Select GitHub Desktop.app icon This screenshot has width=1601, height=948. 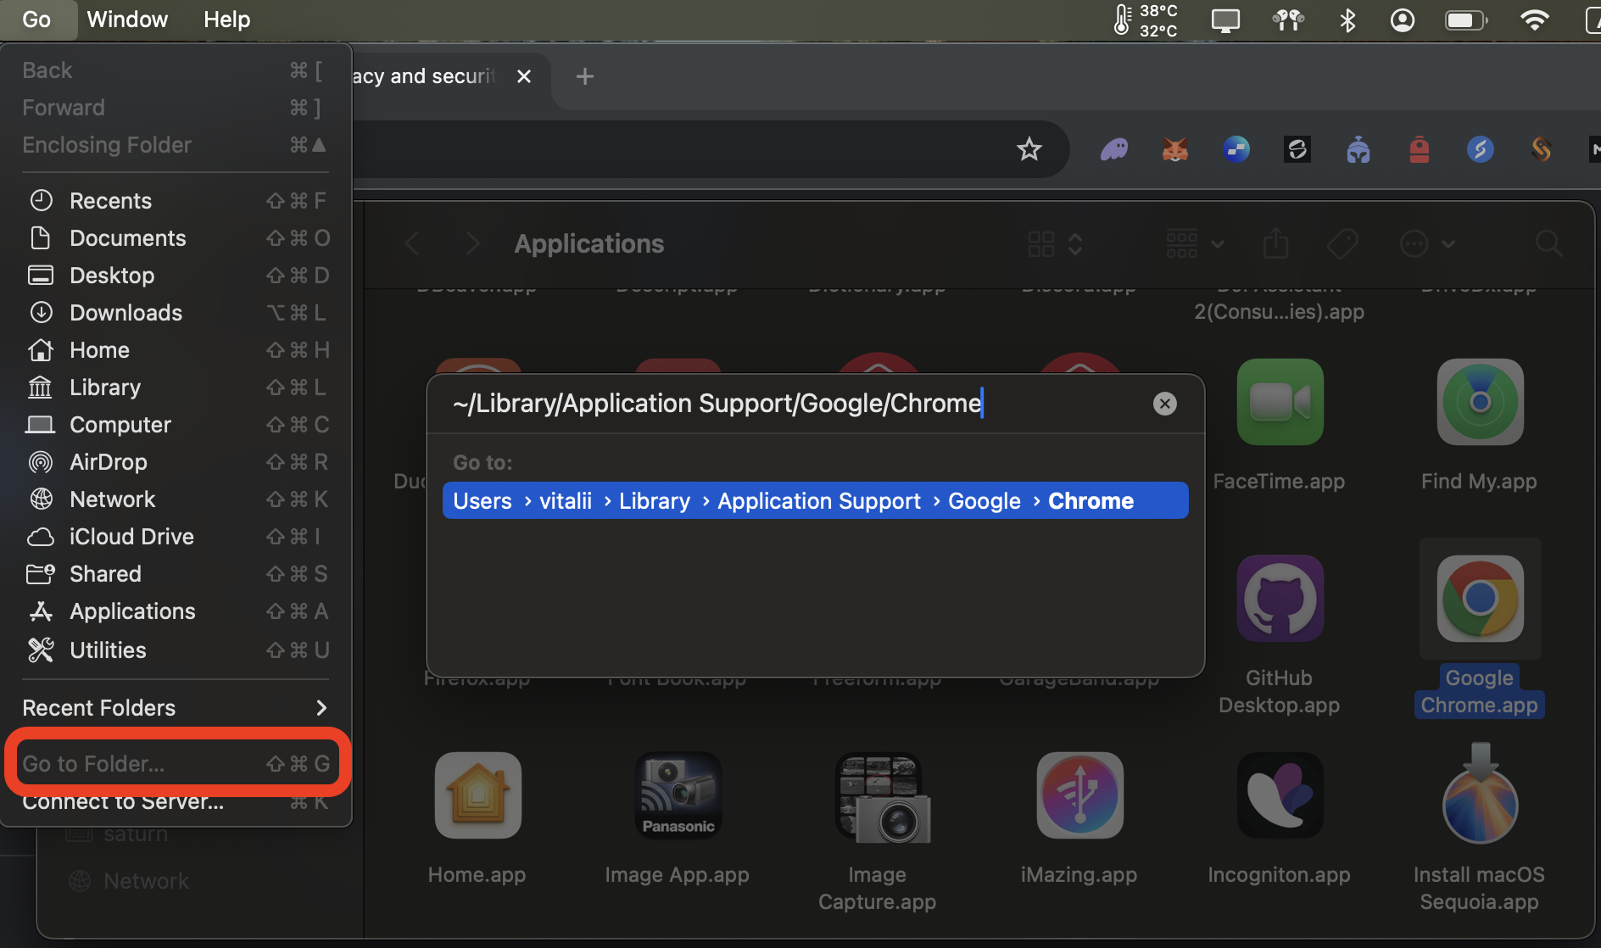tap(1280, 599)
